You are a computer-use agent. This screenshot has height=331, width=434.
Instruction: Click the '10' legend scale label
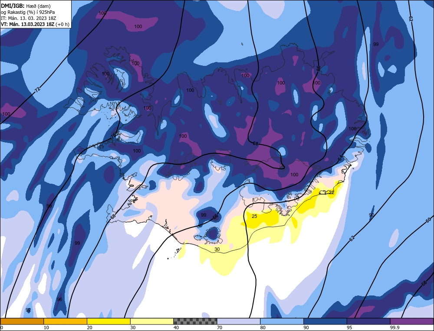click(46, 328)
